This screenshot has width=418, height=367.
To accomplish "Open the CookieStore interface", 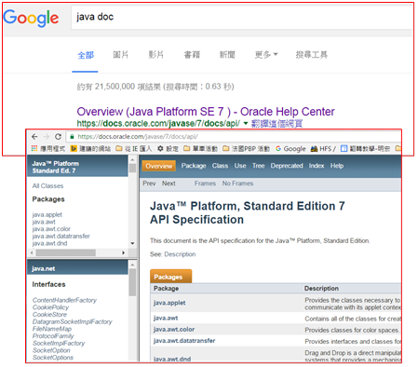I will (49, 315).
